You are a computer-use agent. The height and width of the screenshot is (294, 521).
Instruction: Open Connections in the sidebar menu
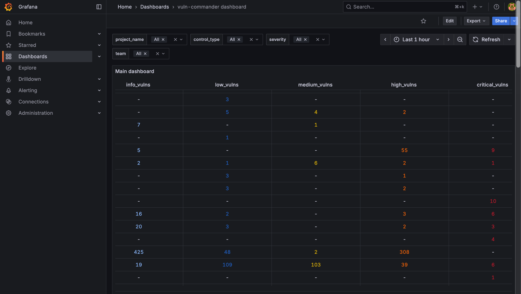coord(33,102)
